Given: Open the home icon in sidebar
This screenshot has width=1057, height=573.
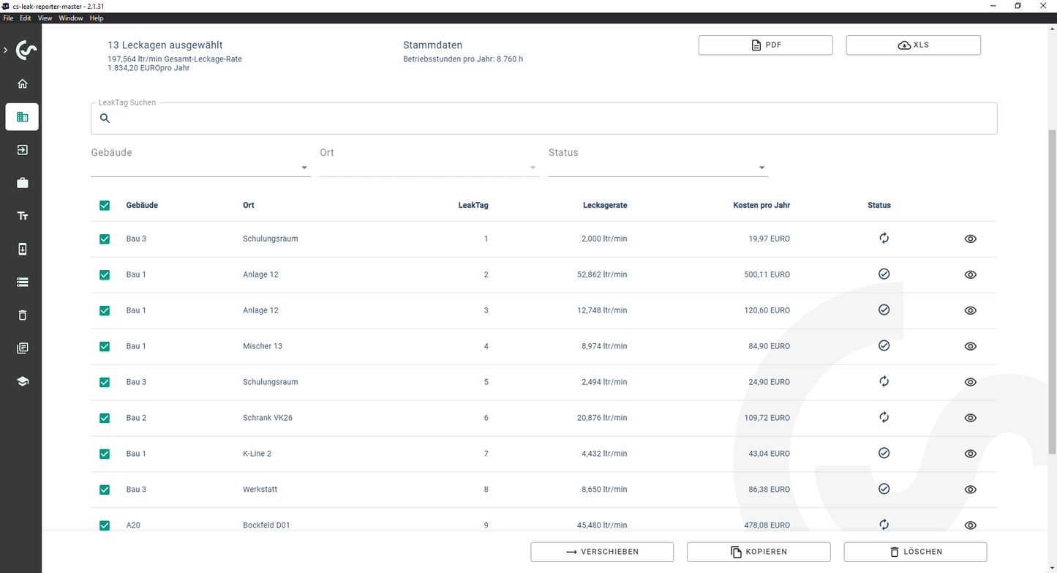Looking at the screenshot, I should (22, 83).
